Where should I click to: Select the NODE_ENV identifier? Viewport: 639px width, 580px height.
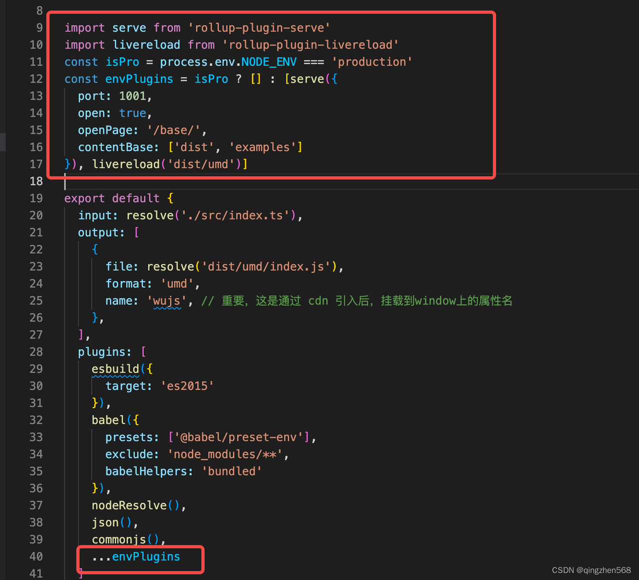[269, 62]
